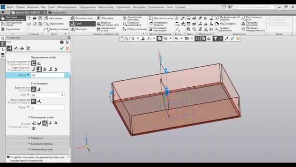Click the Листовое тело tool
Screen dimensions: 296x167
point(82,18)
